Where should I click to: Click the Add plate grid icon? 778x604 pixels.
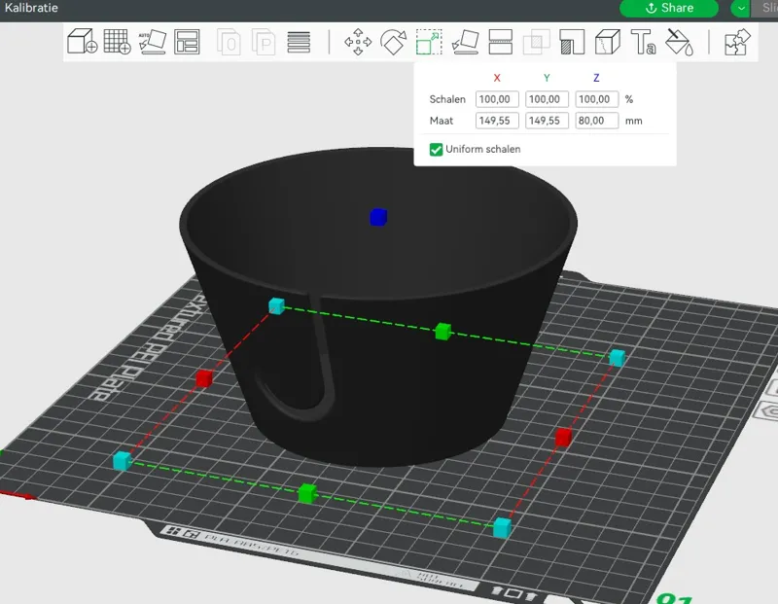click(117, 41)
